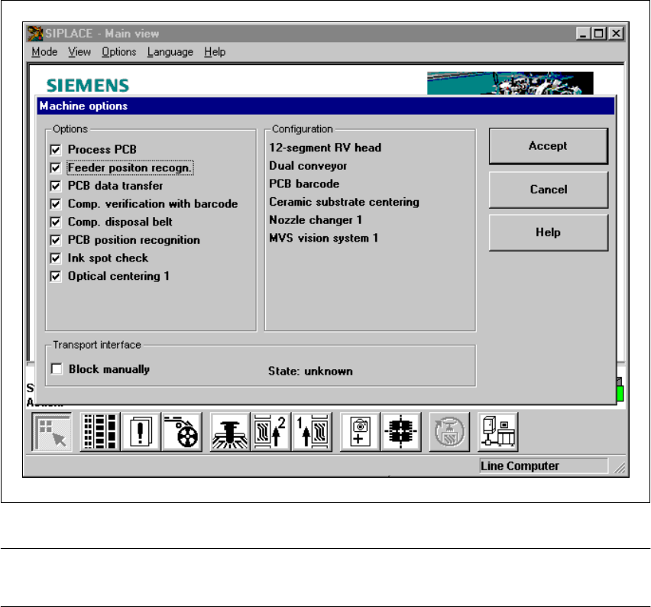The image size is (651, 607).
Task: Open the line computer machine icon
Action: coord(497,432)
